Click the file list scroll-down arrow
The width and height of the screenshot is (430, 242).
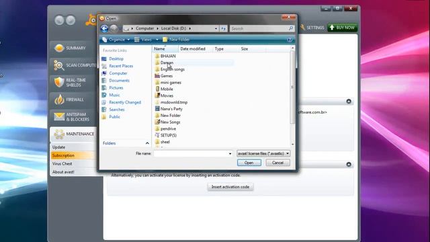point(292,145)
